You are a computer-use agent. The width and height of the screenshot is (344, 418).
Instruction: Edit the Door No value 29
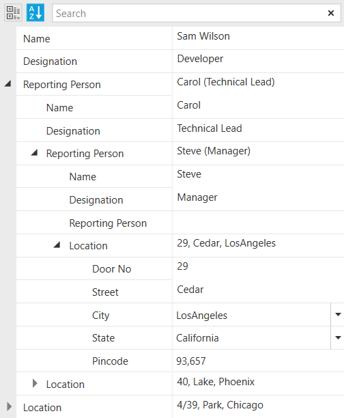[x=259, y=268]
